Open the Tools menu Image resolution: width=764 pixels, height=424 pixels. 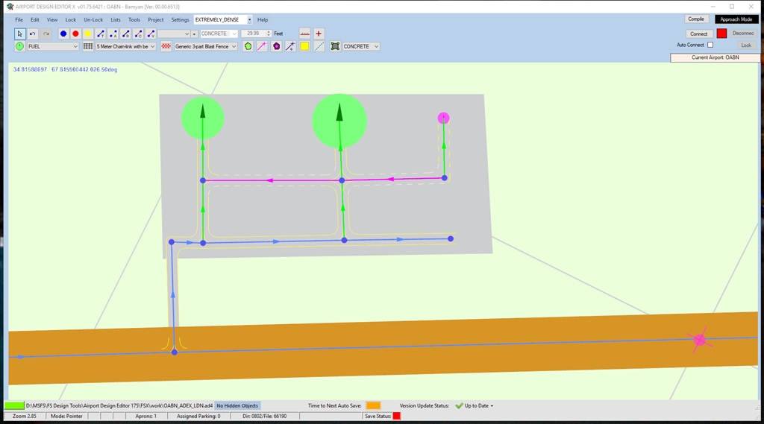(x=134, y=19)
